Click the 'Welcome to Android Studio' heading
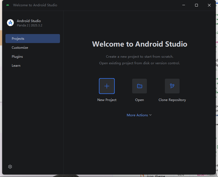 point(140,44)
